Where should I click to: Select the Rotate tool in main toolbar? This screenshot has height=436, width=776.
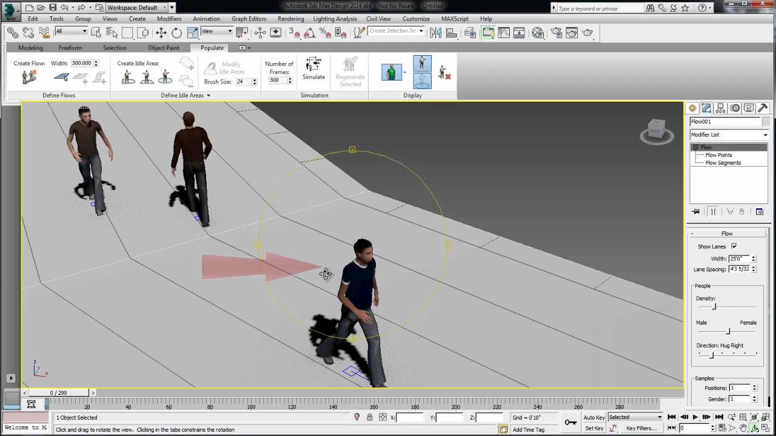point(176,33)
